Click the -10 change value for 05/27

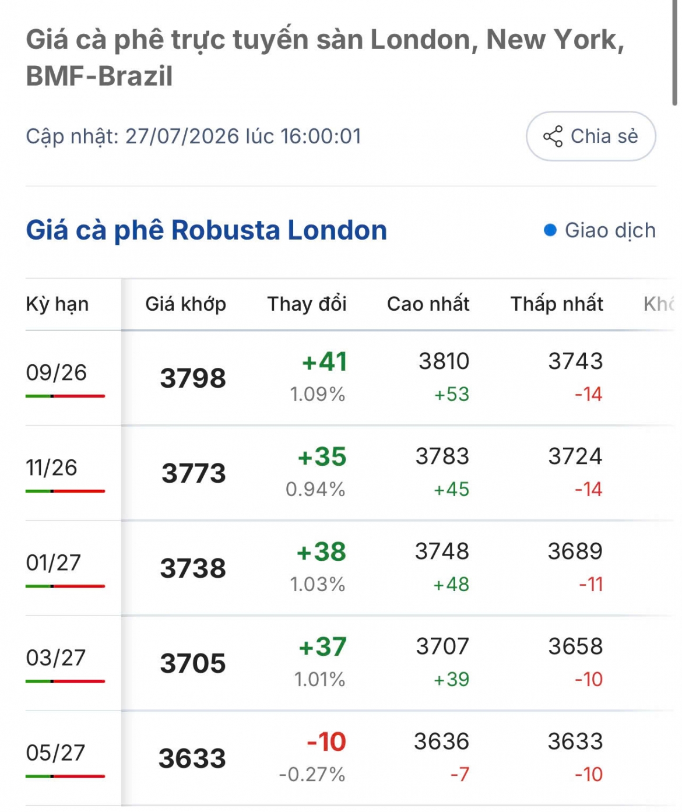[x=326, y=742]
